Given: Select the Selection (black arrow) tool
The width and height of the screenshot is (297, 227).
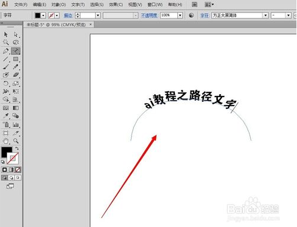Looking at the screenshot, I should [6, 35].
